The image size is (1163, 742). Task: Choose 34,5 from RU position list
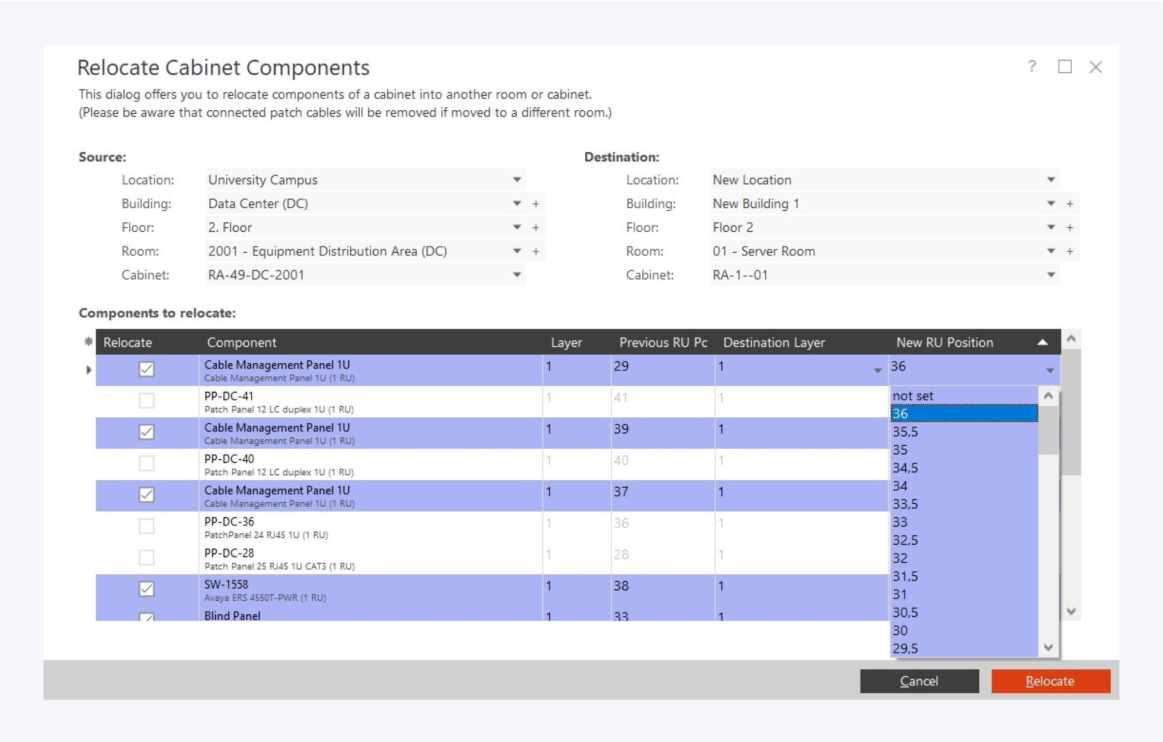(x=905, y=468)
